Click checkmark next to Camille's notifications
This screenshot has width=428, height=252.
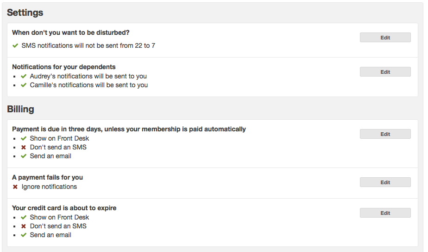24,85
